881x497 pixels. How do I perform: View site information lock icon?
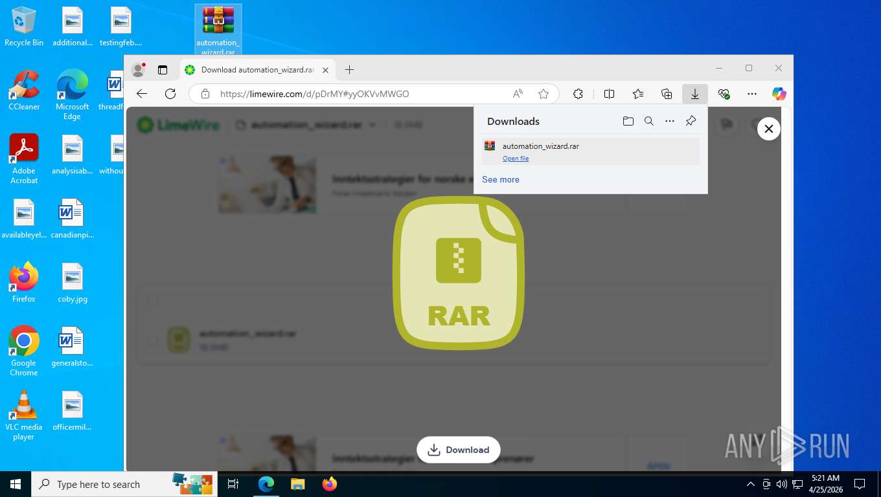(205, 94)
